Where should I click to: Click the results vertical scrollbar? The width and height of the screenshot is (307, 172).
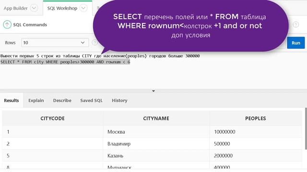point(306,129)
